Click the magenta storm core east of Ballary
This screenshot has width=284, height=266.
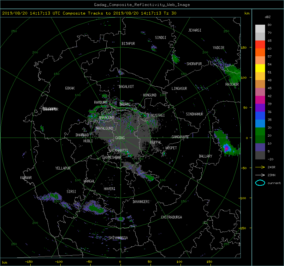point(226,149)
